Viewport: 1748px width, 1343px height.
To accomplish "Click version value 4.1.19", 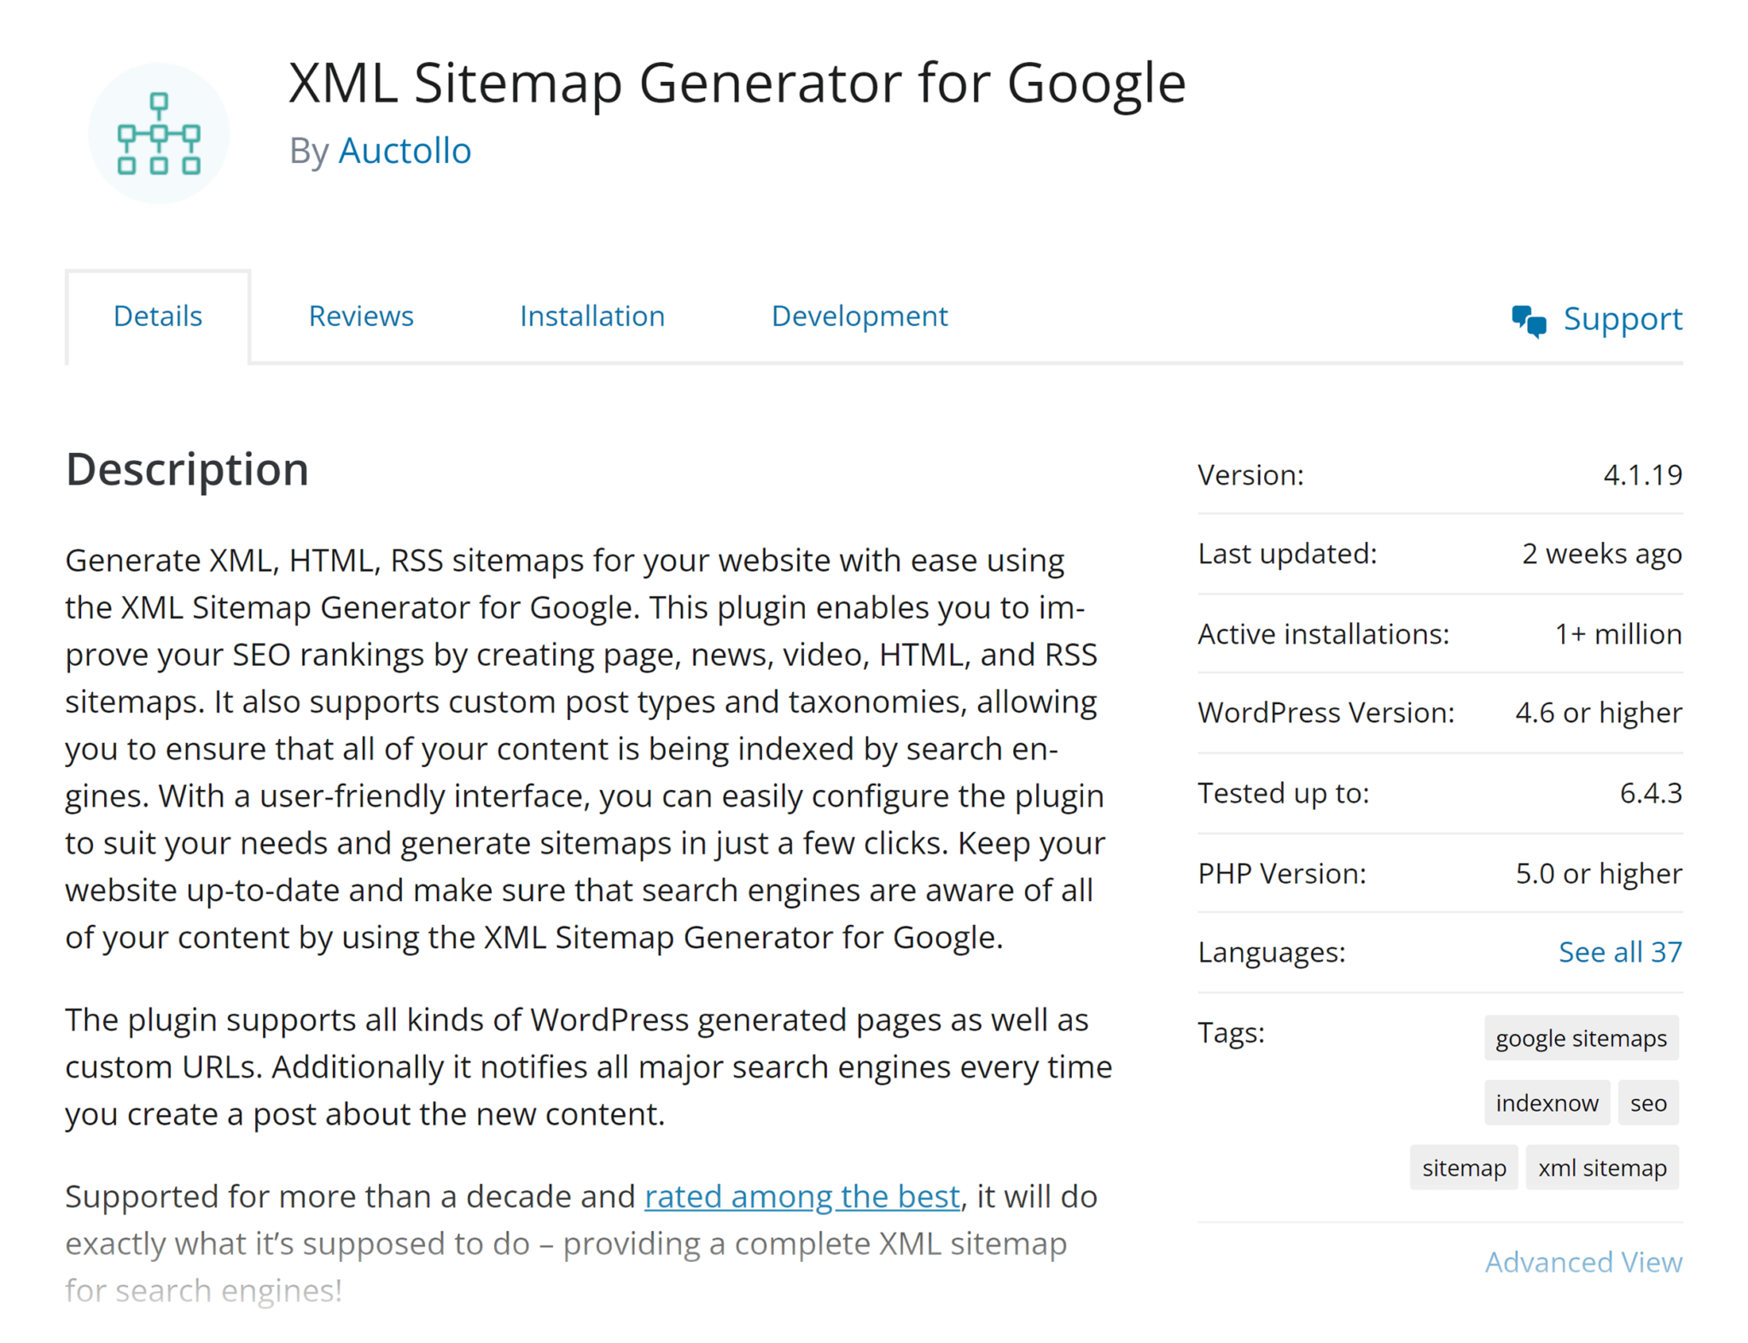I will (1643, 475).
